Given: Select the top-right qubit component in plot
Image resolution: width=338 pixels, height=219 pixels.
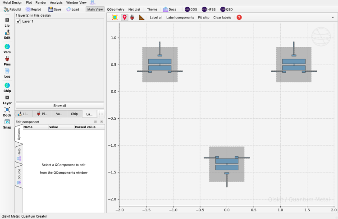Looking at the screenshot, I should [294, 65].
